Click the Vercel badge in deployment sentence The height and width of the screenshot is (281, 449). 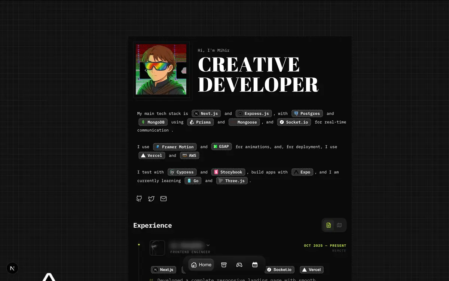[x=152, y=155]
